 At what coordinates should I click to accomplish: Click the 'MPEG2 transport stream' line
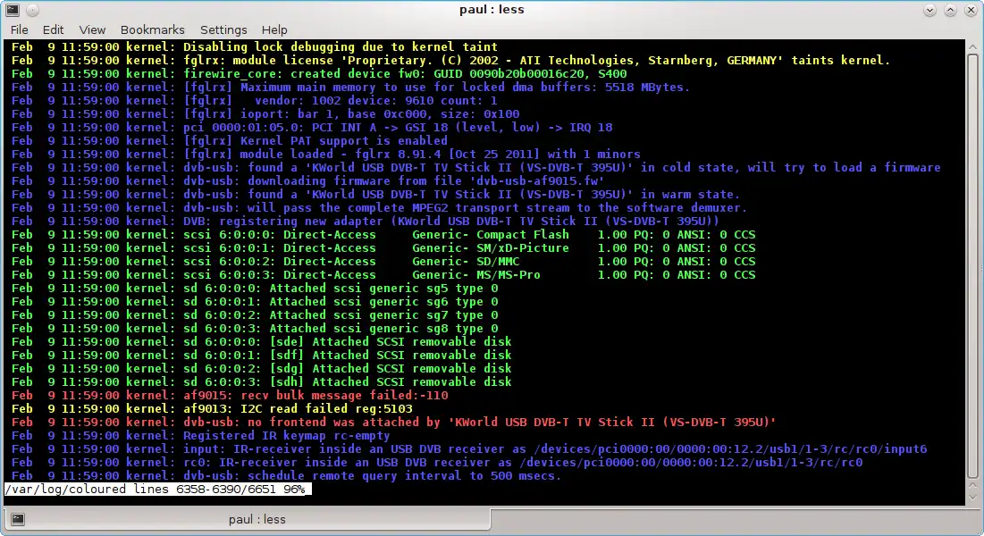[379, 208]
